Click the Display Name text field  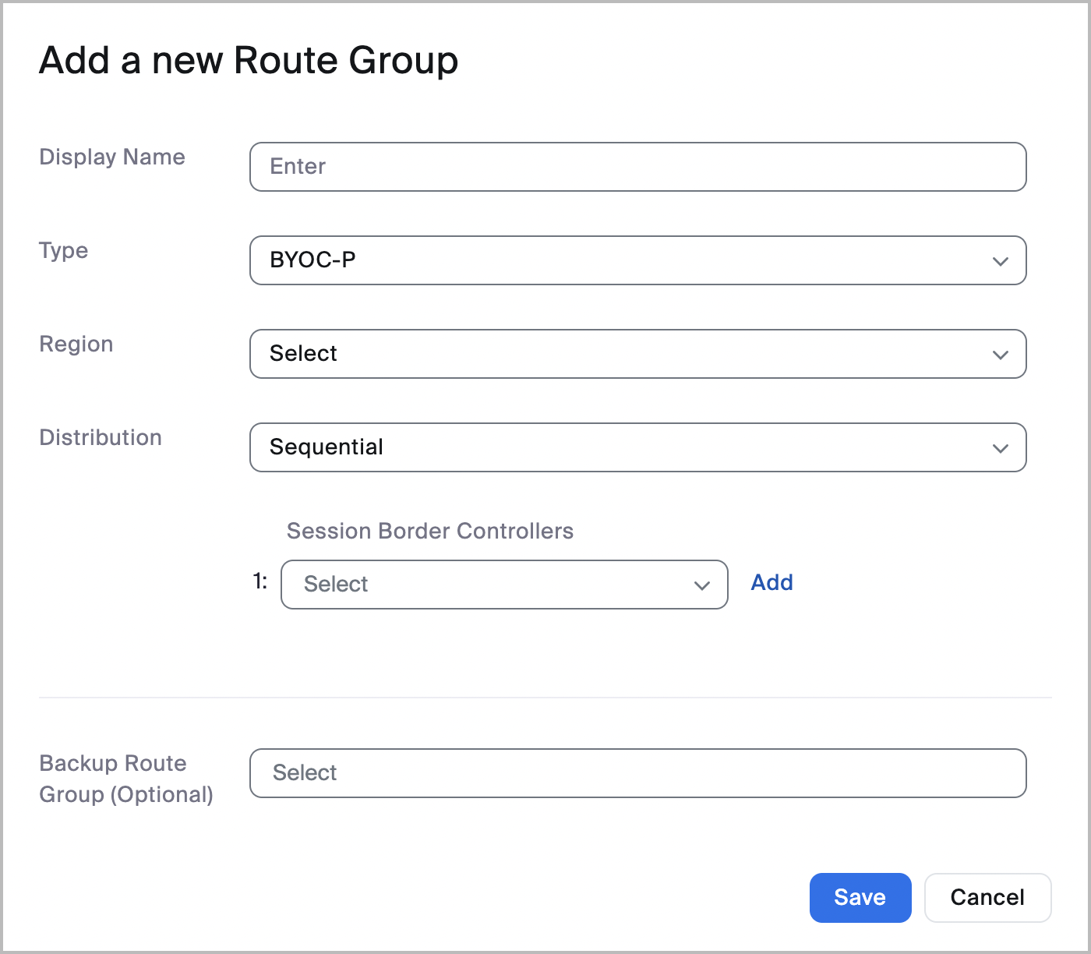pyautogui.click(x=637, y=167)
